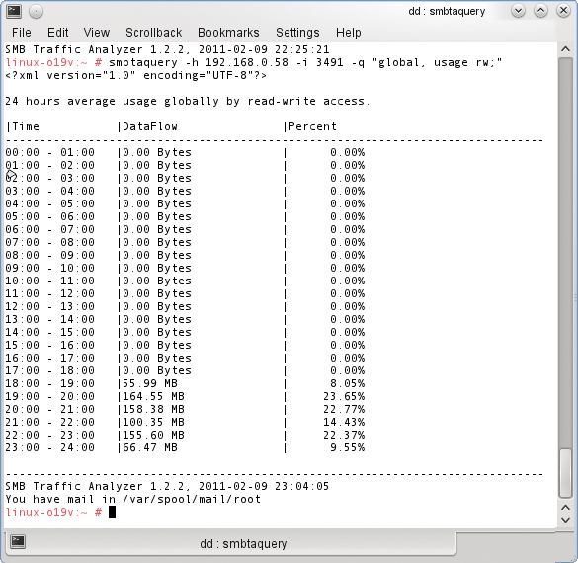578x563 pixels.
Task: Click the scroll down arrow at bottom
Action: click(x=565, y=520)
